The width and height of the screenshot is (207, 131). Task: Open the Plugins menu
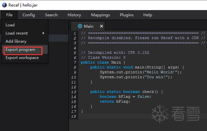pos(127,15)
